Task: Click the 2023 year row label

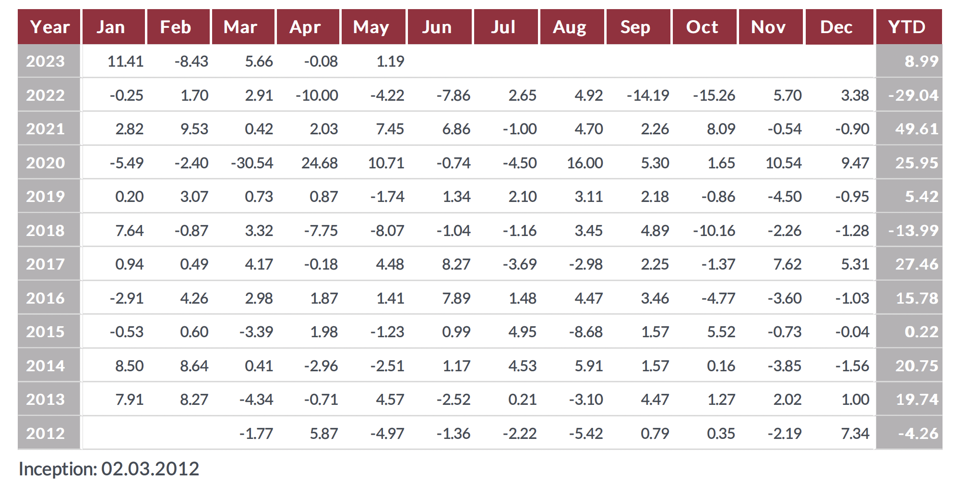Action: 46,61
